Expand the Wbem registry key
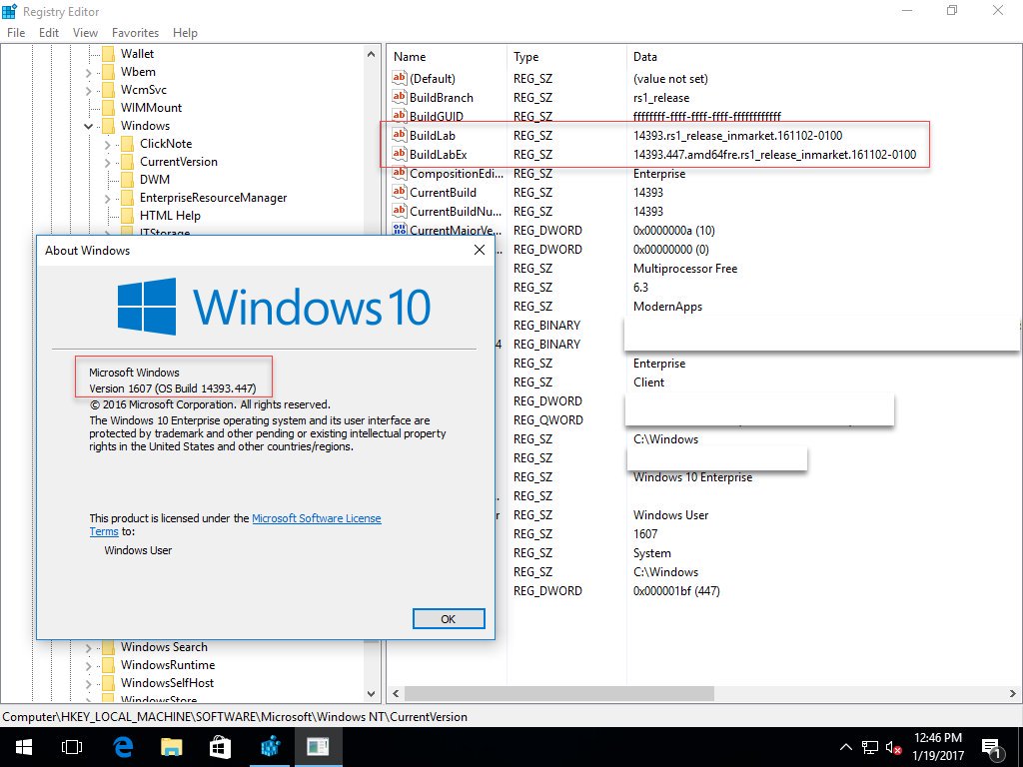The width and height of the screenshot is (1023, 767). click(x=89, y=72)
